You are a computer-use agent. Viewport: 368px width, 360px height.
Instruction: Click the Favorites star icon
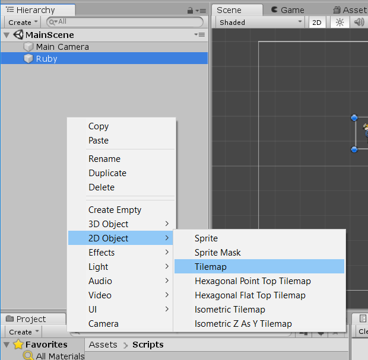click(x=18, y=345)
